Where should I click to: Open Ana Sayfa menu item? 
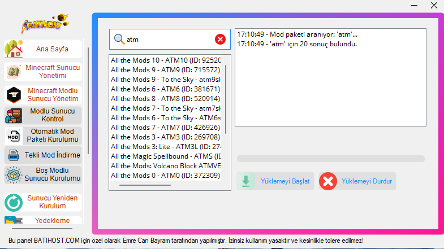[x=43, y=49]
